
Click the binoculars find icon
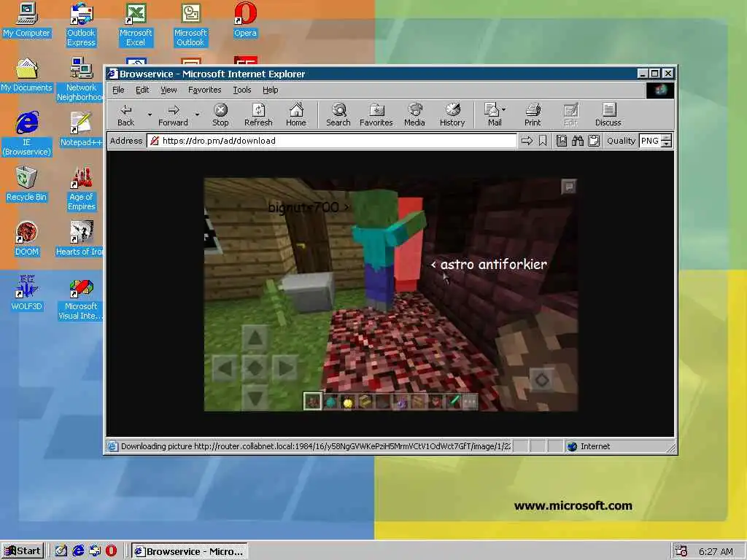click(578, 141)
